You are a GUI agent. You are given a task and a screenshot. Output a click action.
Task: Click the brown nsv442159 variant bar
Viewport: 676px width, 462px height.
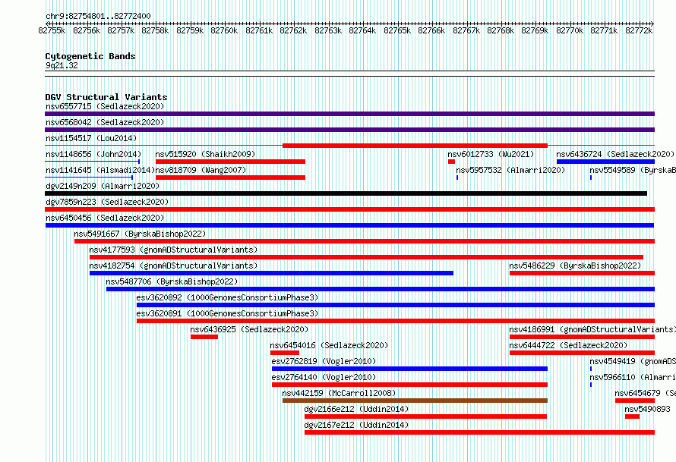(415, 401)
